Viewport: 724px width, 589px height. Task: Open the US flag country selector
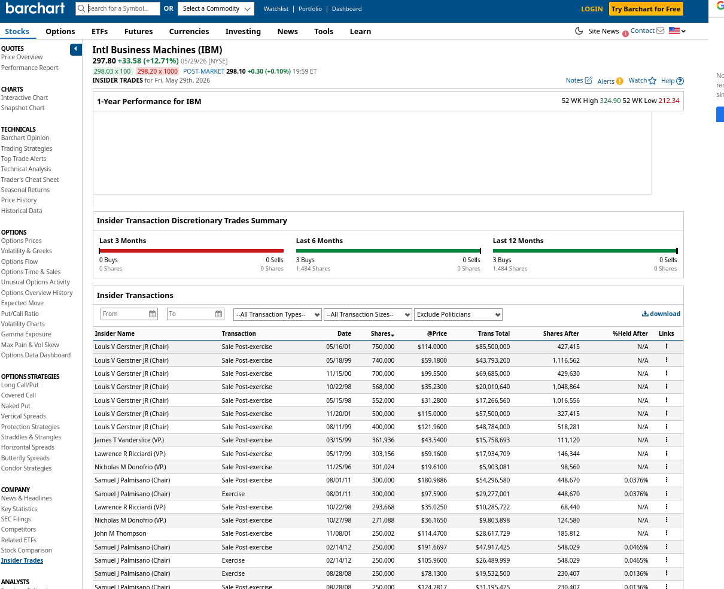pos(677,31)
